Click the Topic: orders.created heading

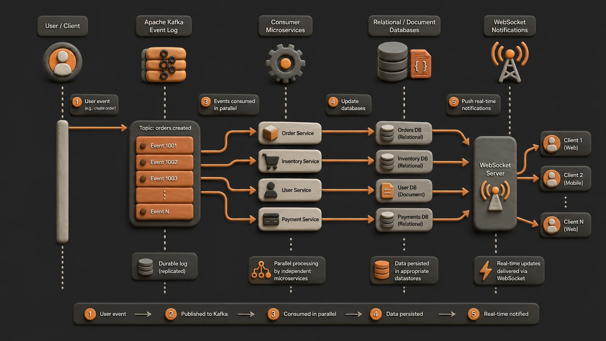pyautogui.click(x=165, y=128)
